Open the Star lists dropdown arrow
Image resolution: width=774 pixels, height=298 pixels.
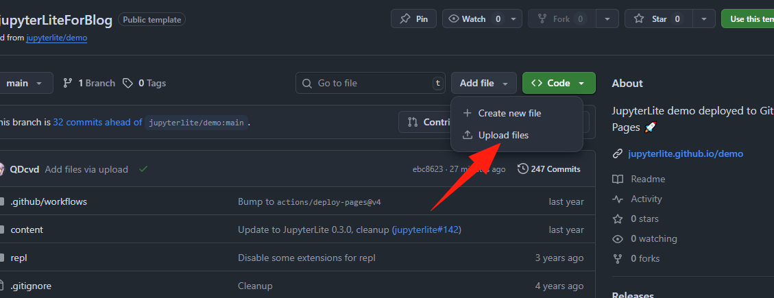coord(703,18)
